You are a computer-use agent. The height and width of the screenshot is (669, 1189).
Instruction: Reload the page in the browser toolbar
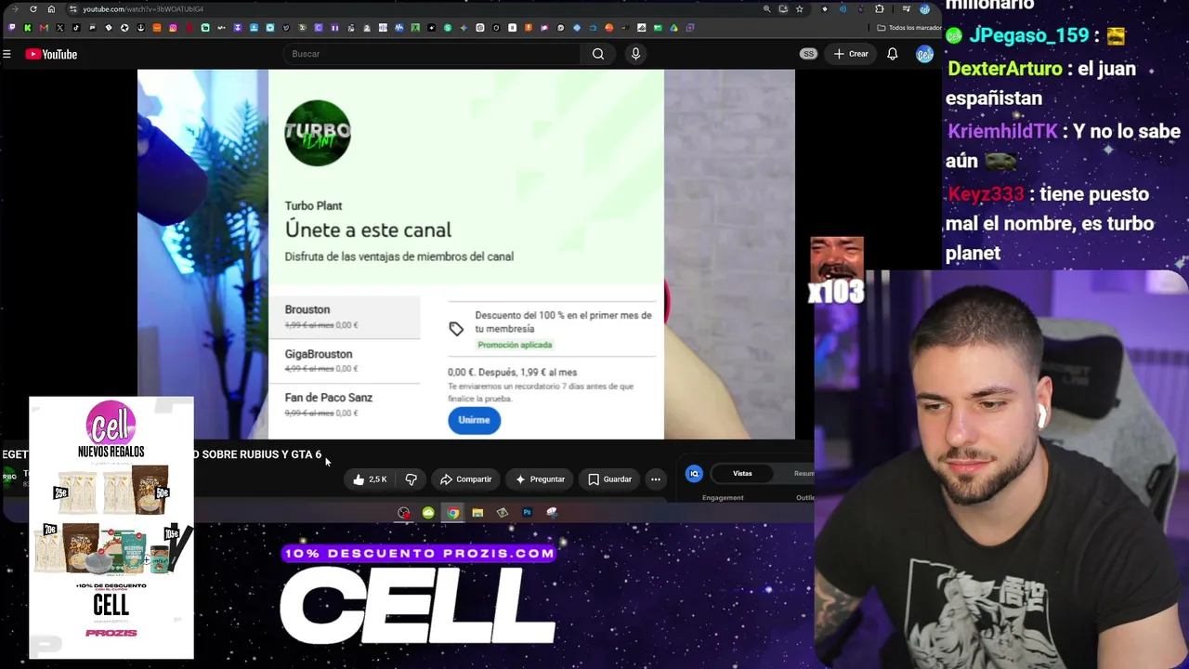coord(33,9)
